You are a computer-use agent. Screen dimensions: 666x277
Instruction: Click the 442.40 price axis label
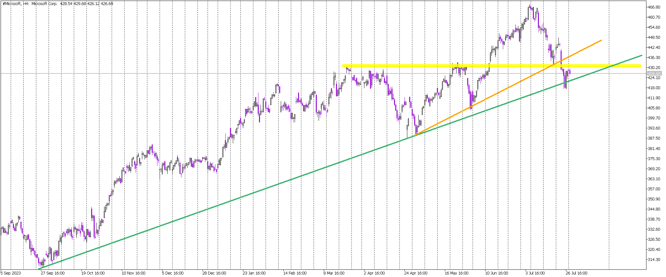pyautogui.click(x=653, y=47)
